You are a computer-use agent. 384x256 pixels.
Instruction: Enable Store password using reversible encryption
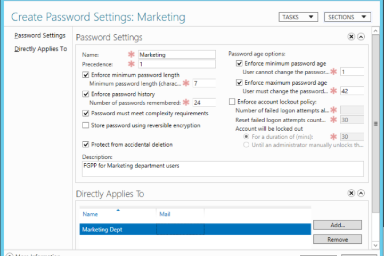tap(86, 125)
